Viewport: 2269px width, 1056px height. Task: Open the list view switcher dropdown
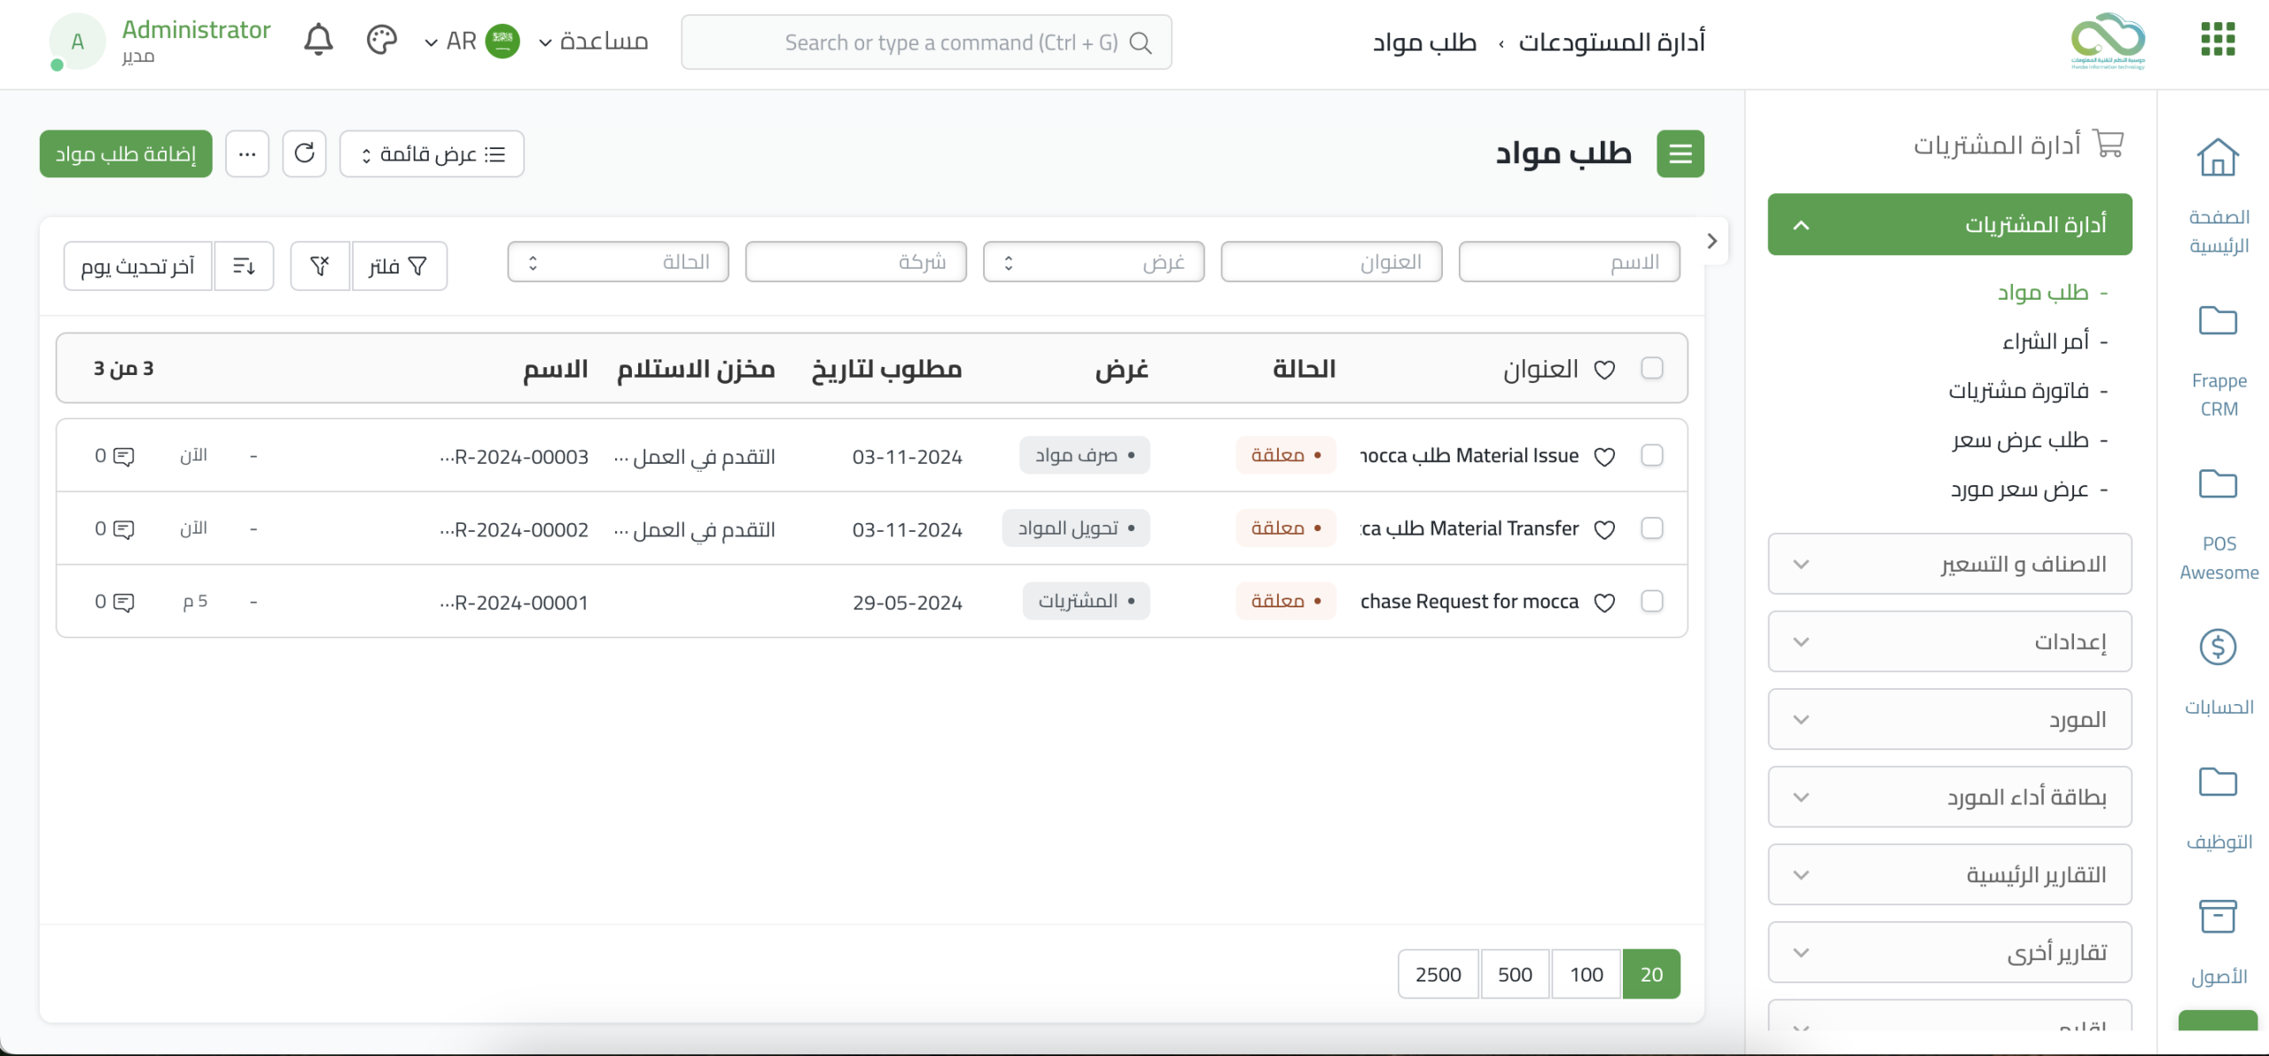(432, 154)
